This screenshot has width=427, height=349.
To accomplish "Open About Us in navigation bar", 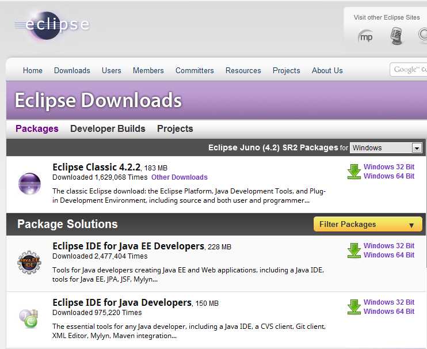I will [327, 71].
